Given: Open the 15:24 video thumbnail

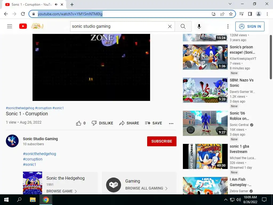Looking at the screenshot, I should tap(205, 38).
